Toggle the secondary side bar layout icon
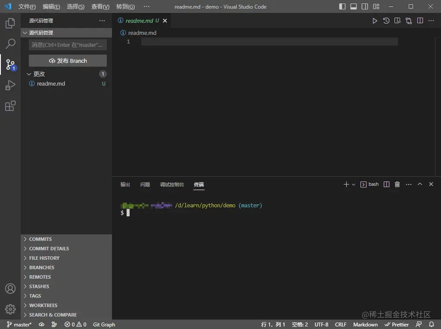Viewport: 441px width, 329px height. point(365,6)
